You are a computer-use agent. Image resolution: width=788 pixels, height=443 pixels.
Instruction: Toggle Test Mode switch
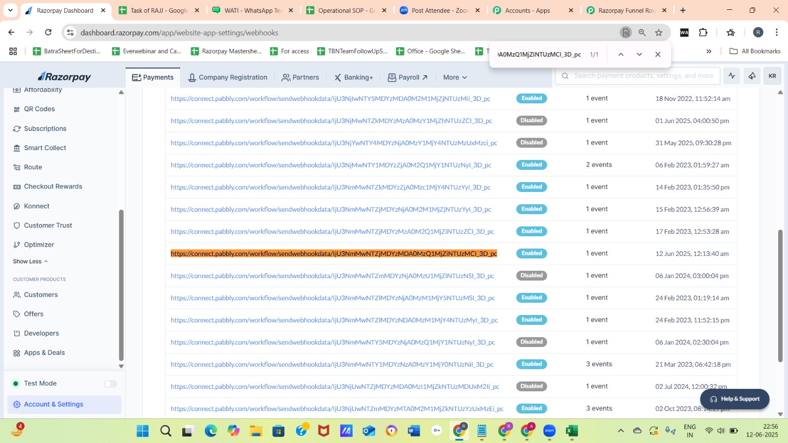click(110, 384)
